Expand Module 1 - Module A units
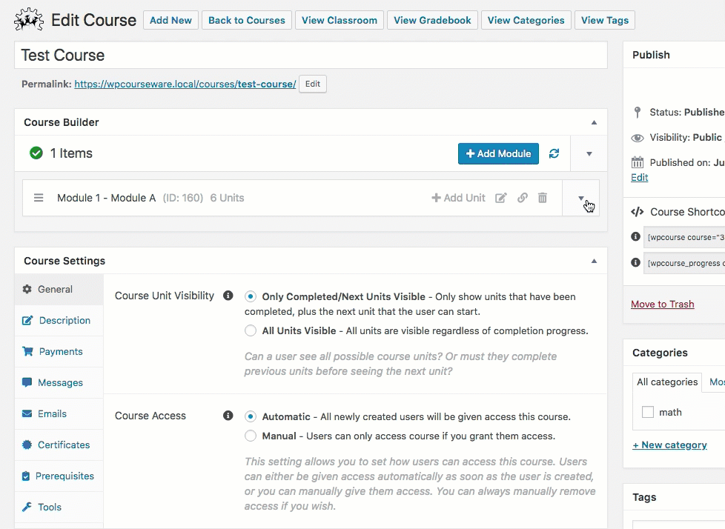Screen dimensions: 725x529 [581, 199]
